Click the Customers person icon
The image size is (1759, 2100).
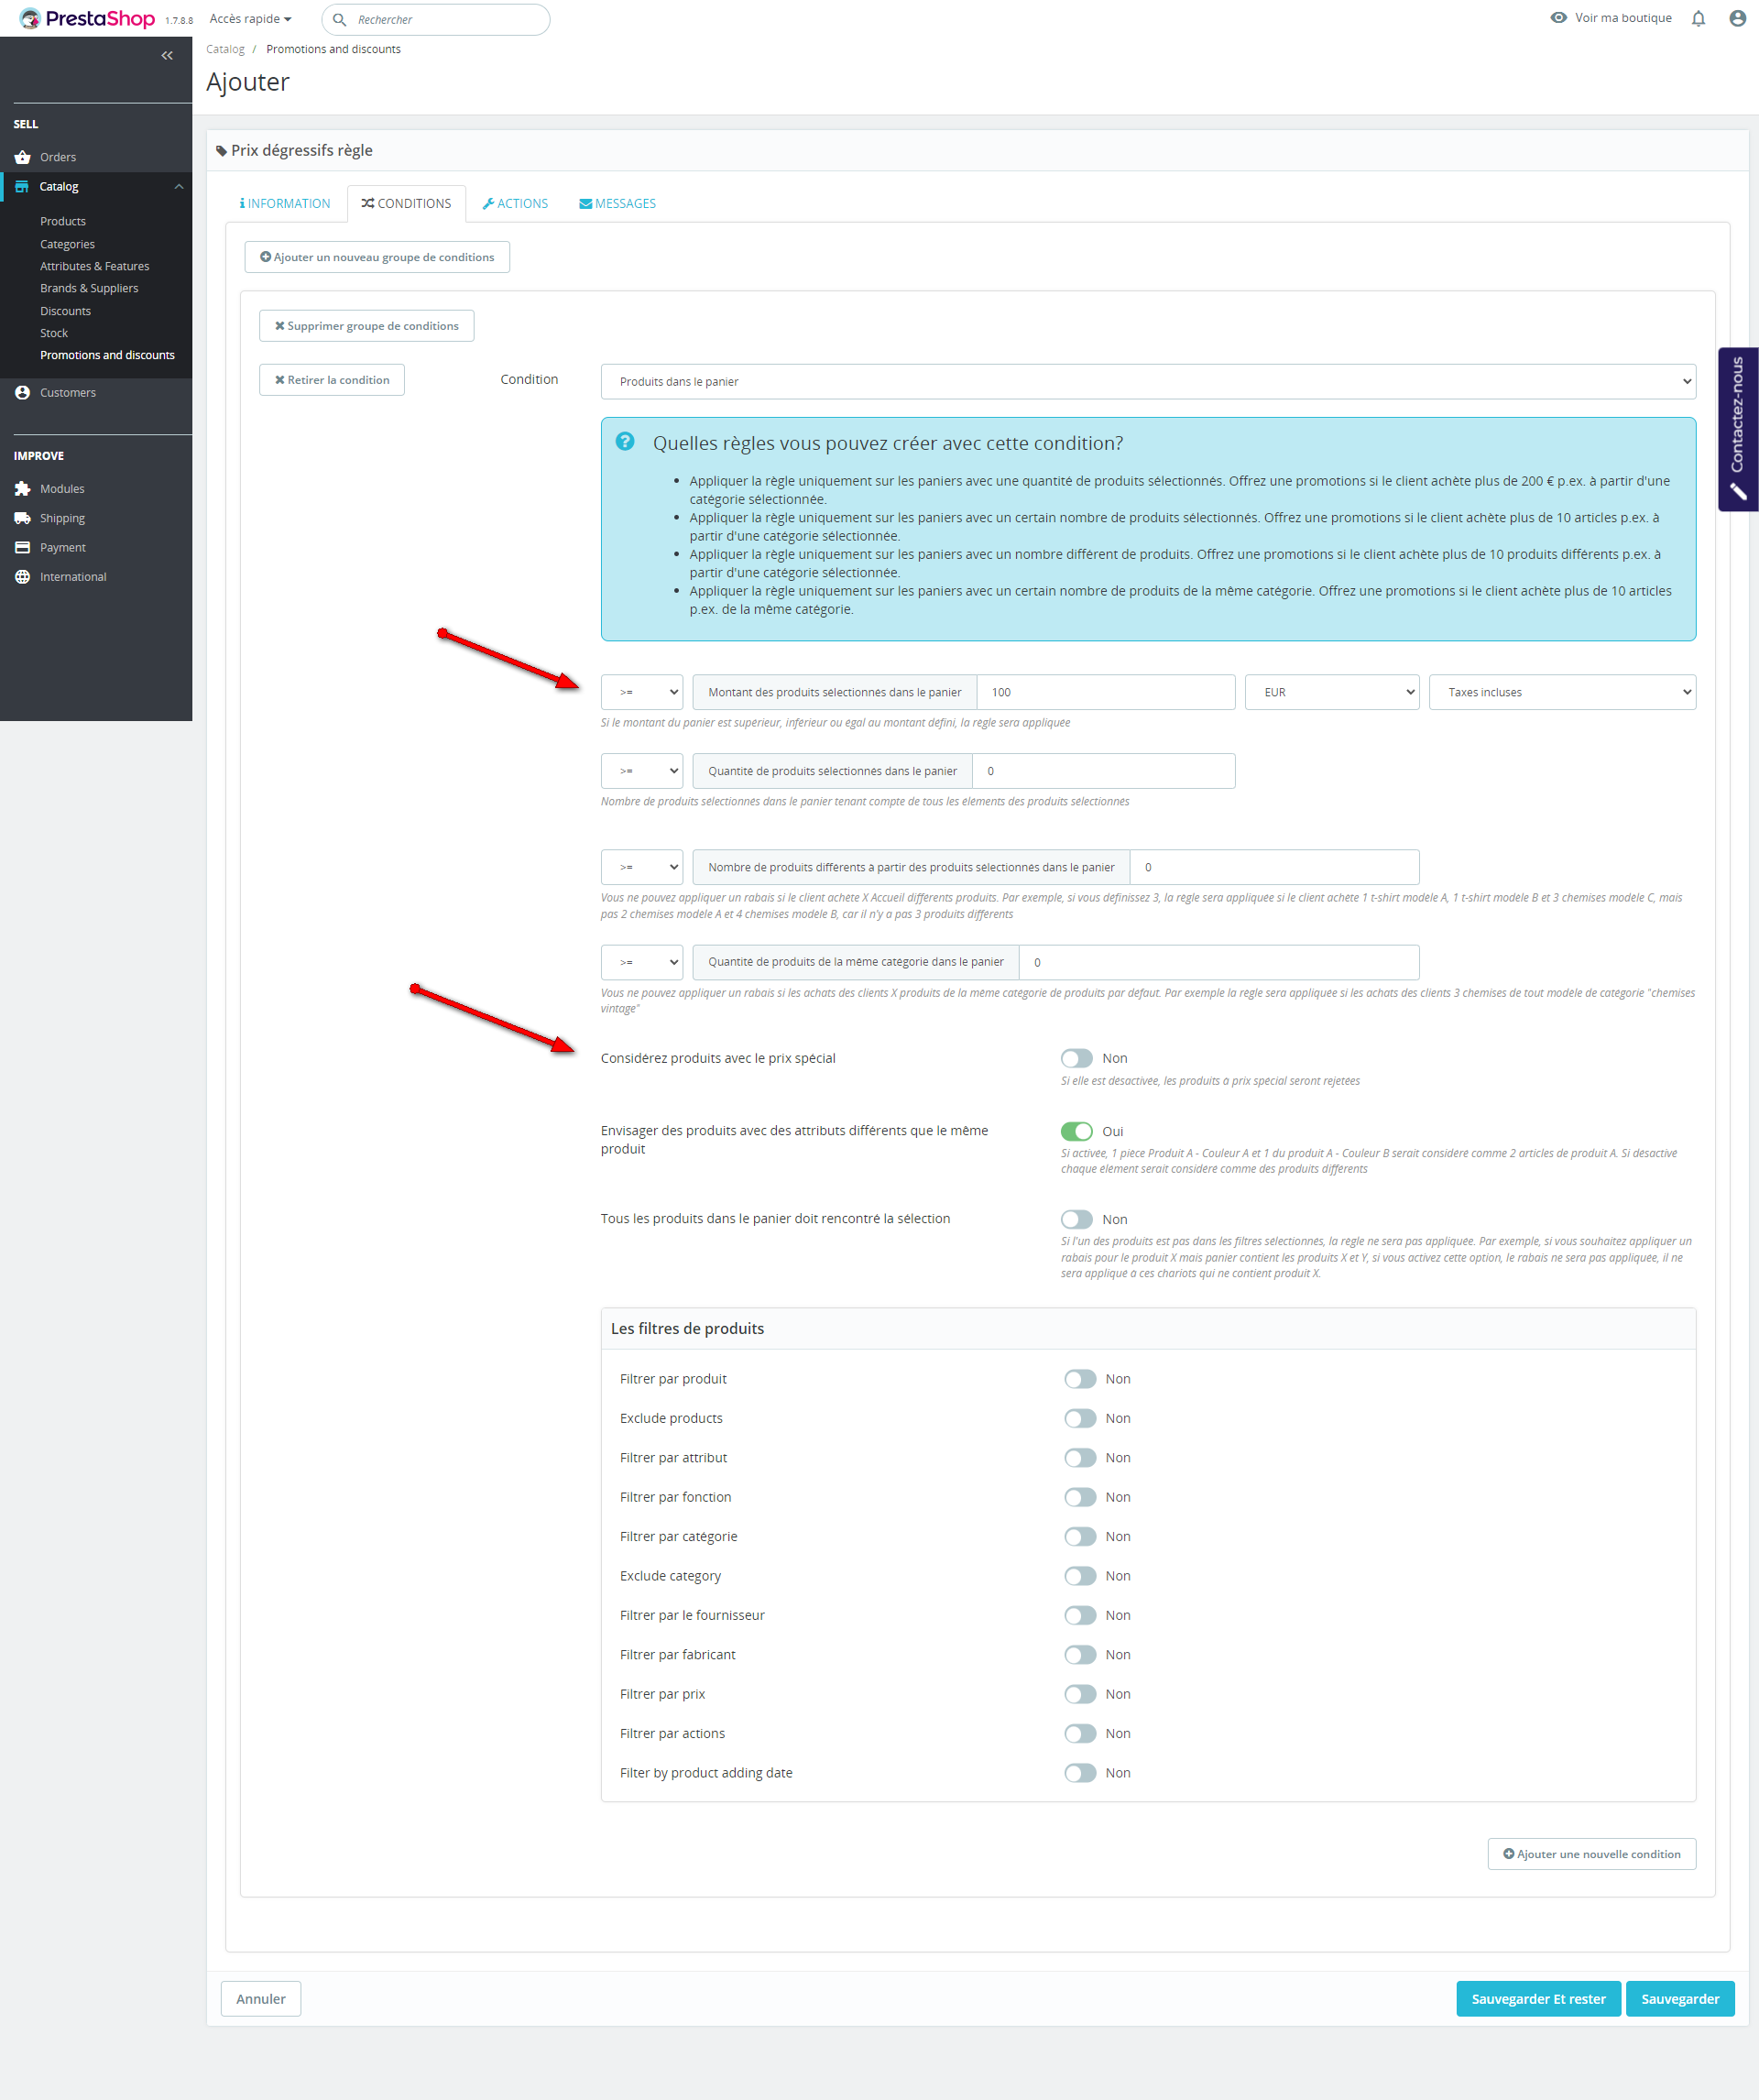tap(22, 393)
